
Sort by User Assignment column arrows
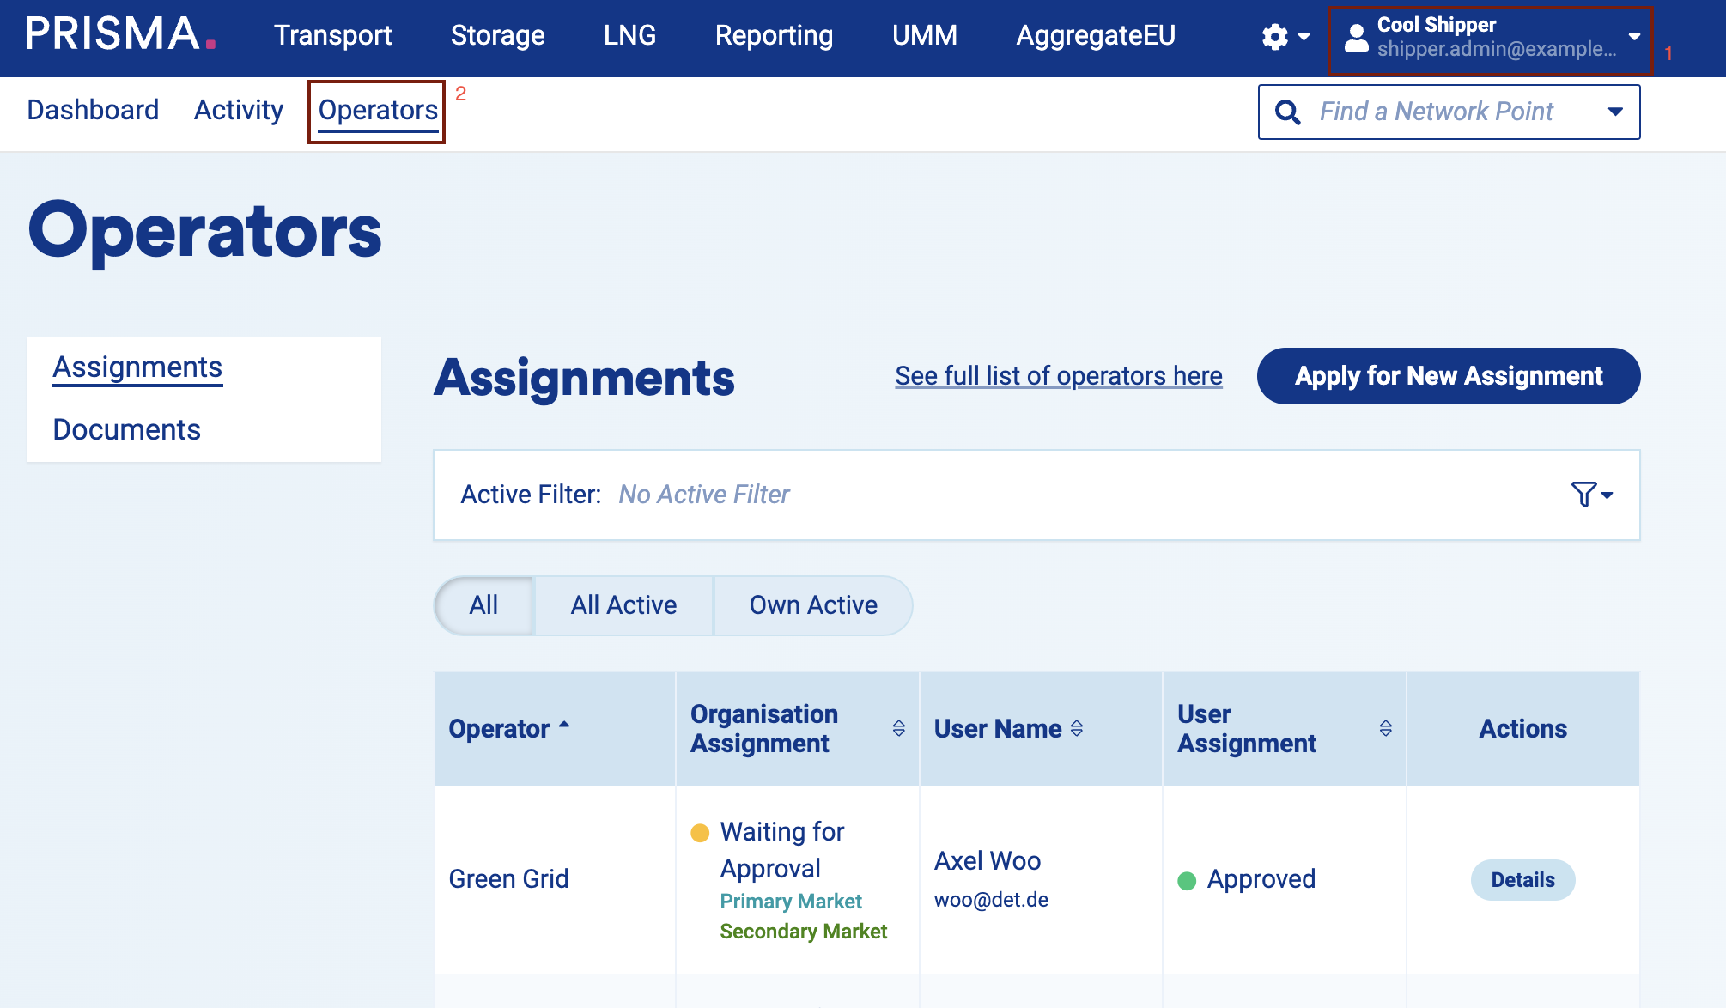1385,728
